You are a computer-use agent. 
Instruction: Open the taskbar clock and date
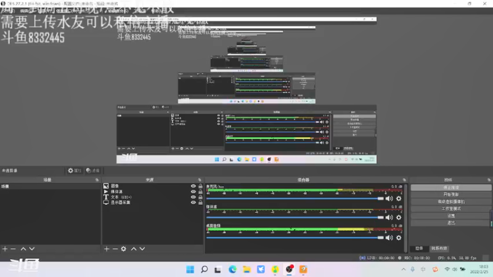point(479,270)
